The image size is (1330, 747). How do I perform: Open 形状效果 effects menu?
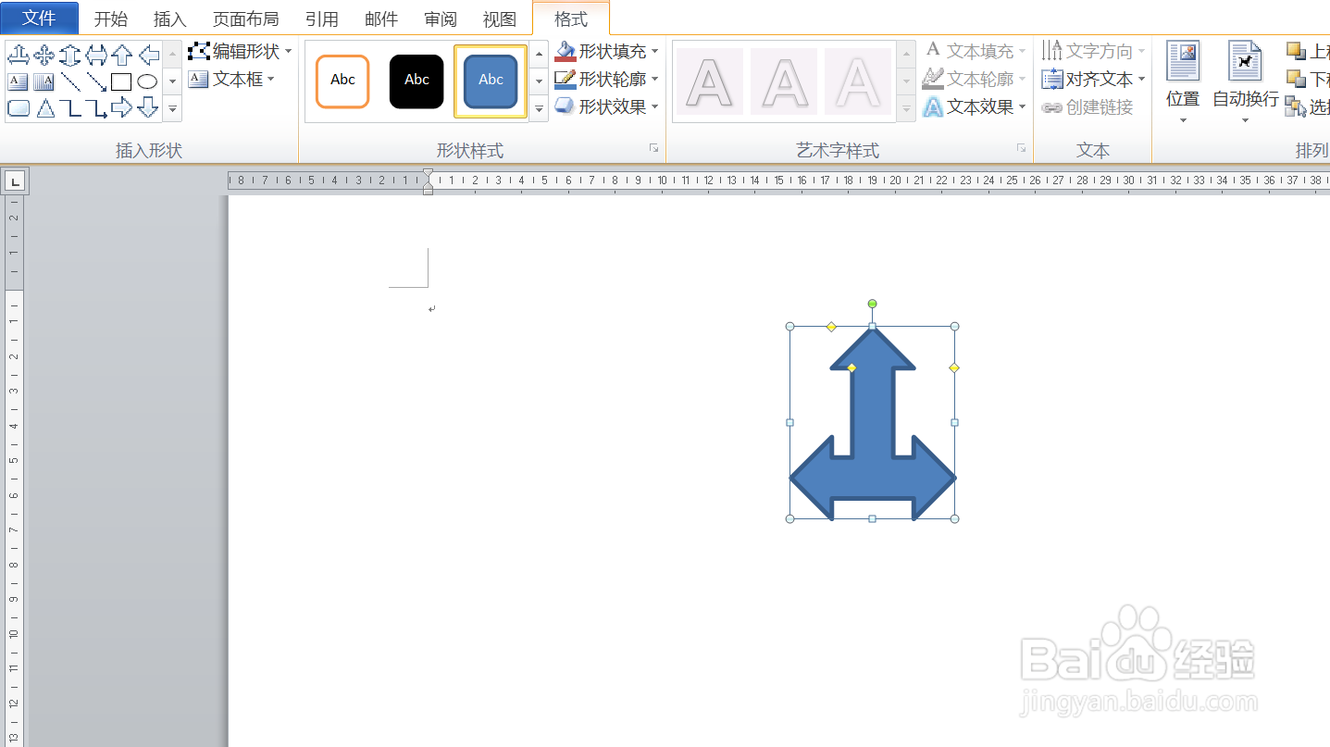[x=607, y=107]
